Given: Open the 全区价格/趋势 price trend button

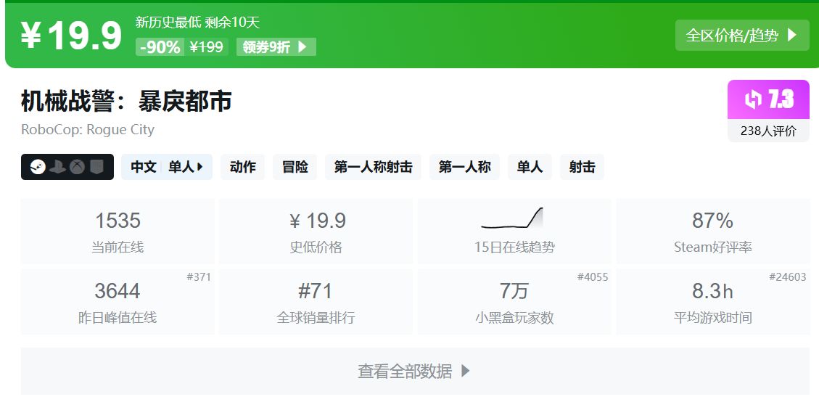Looking at the screenshot, I should [x=741, y=35].
